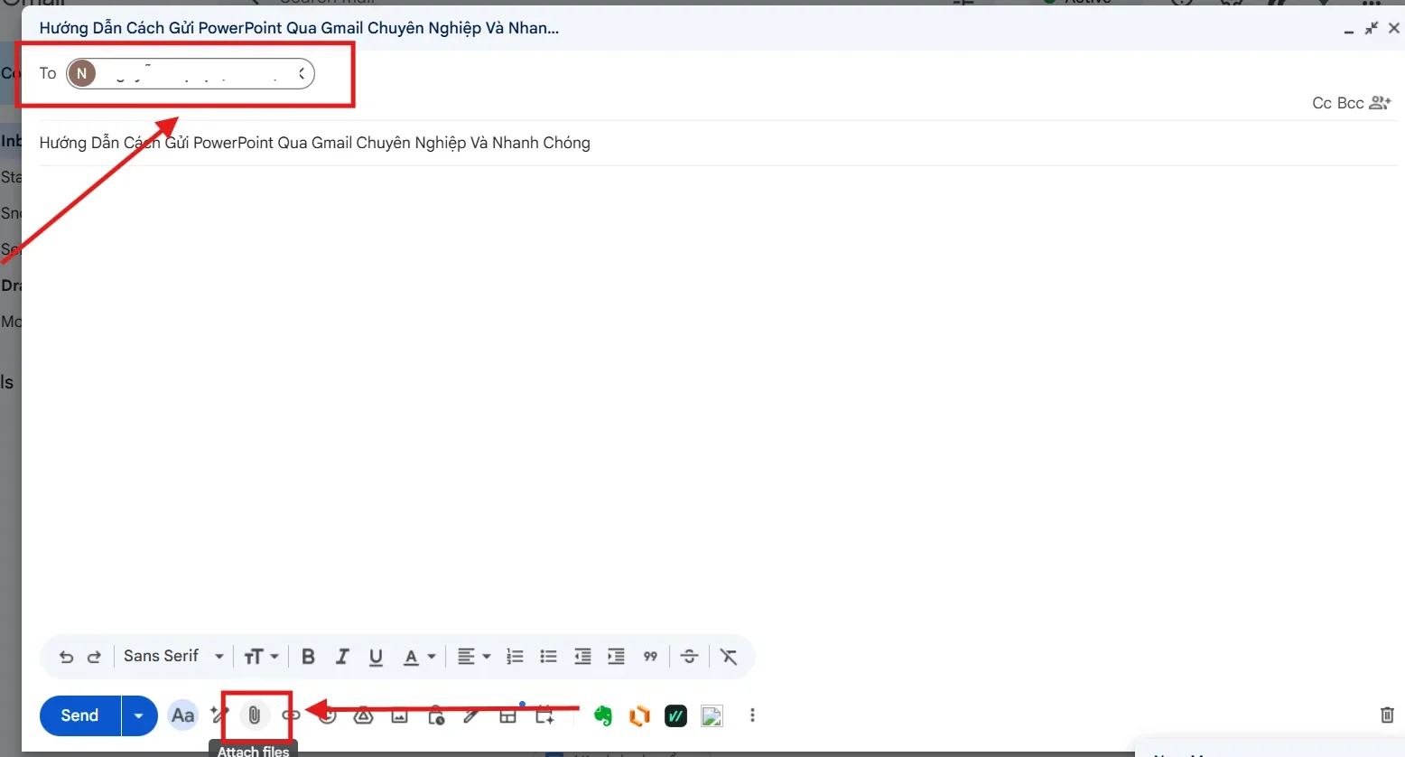Open More options three-dot menu

[752, 715]
